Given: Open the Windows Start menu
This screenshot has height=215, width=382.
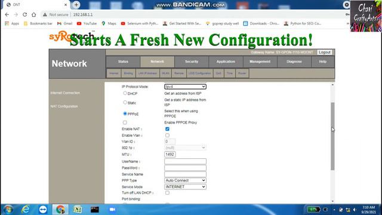Looking at the screenshot, I should click(8, 210).
